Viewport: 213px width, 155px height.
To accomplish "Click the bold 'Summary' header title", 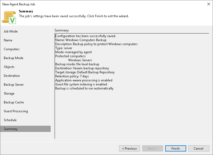I will coord(26,11).
